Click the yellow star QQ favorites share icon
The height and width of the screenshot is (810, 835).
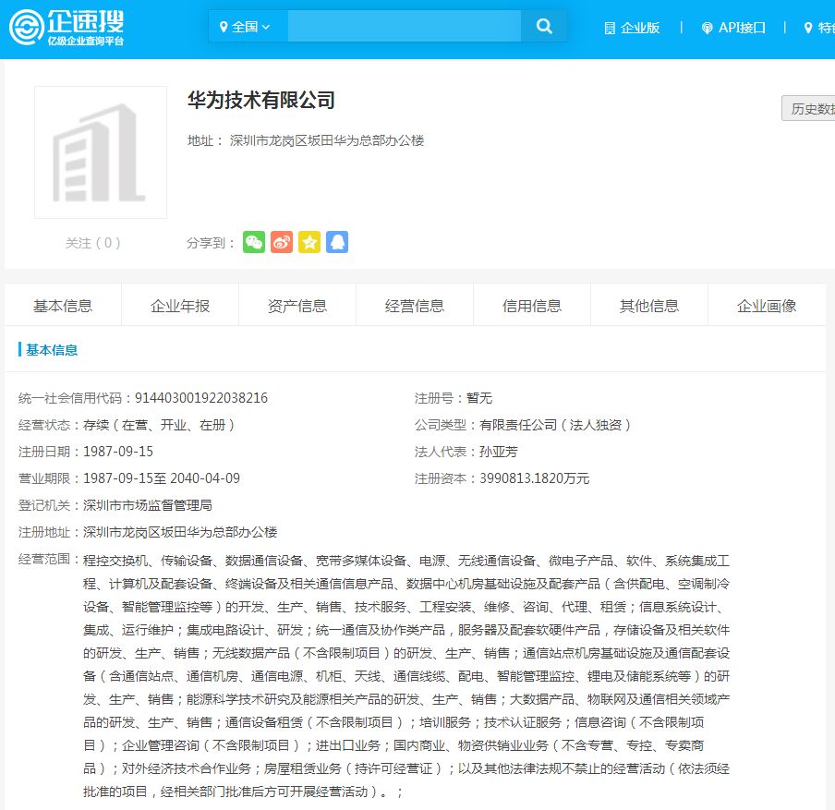click(309, 242)
